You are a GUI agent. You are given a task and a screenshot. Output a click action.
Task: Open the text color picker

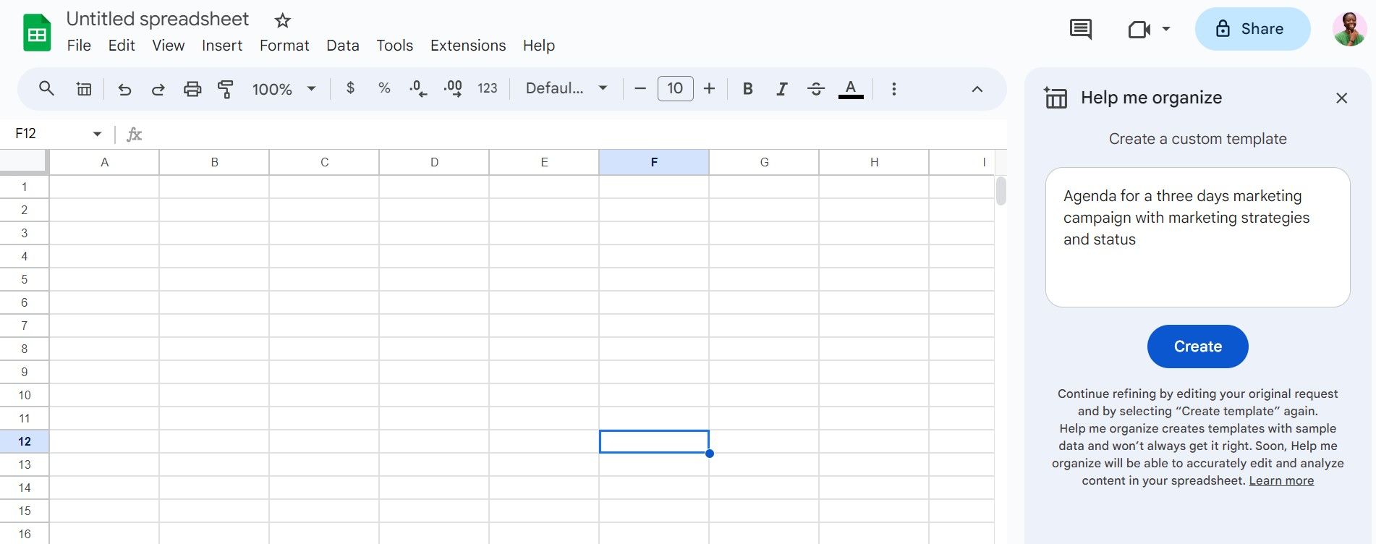(851, 89)
